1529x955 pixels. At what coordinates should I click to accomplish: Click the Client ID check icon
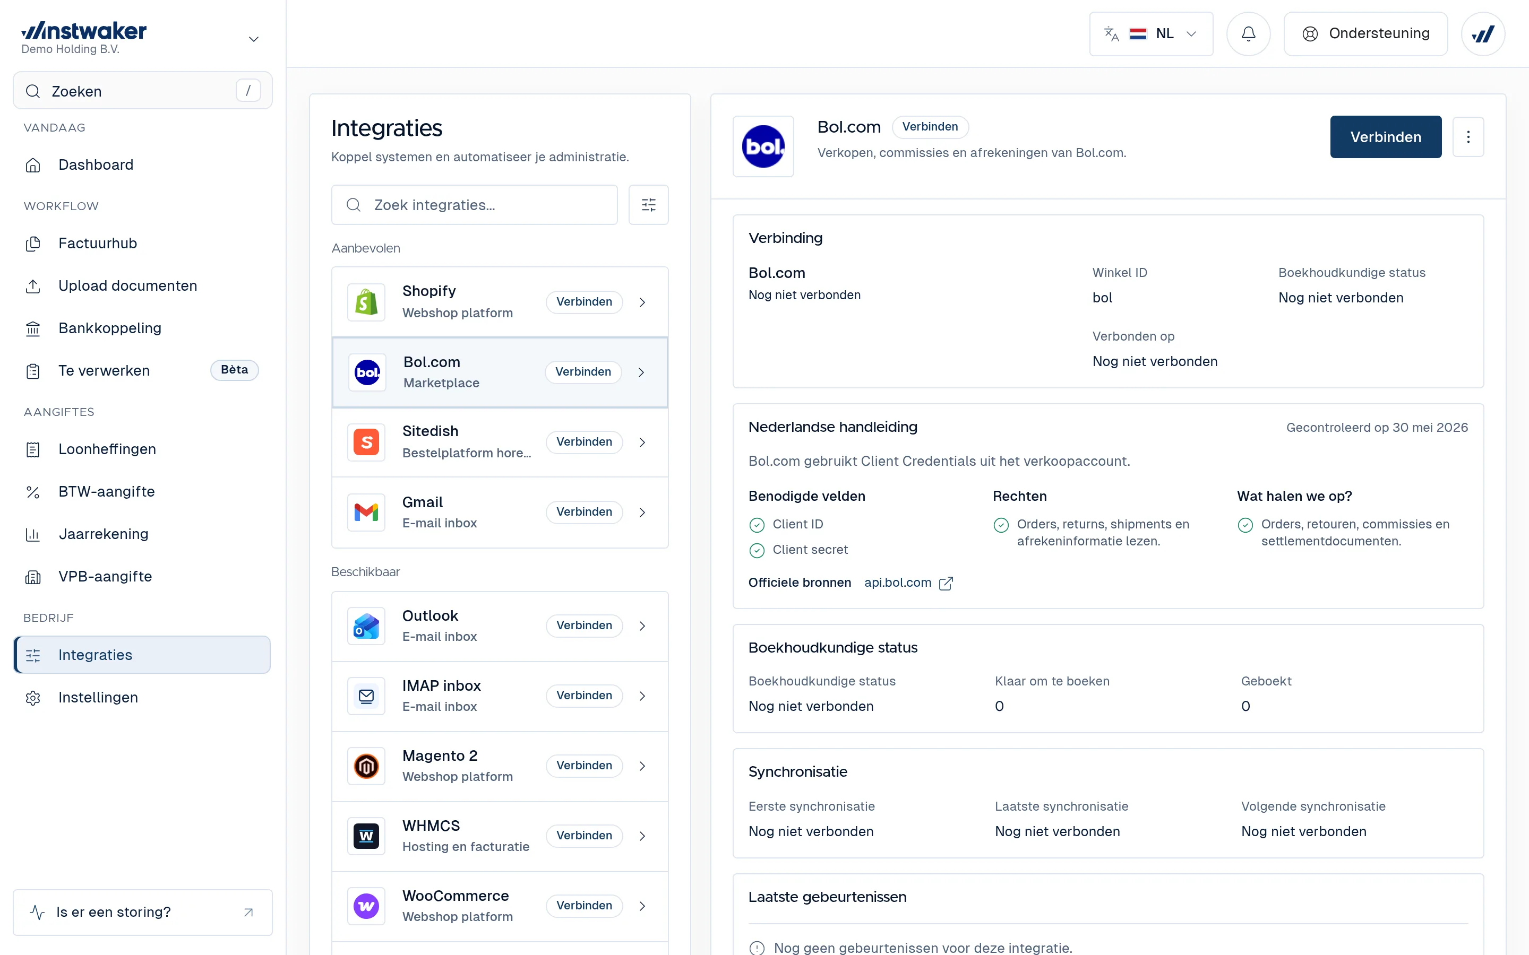[x=757, y=525]
